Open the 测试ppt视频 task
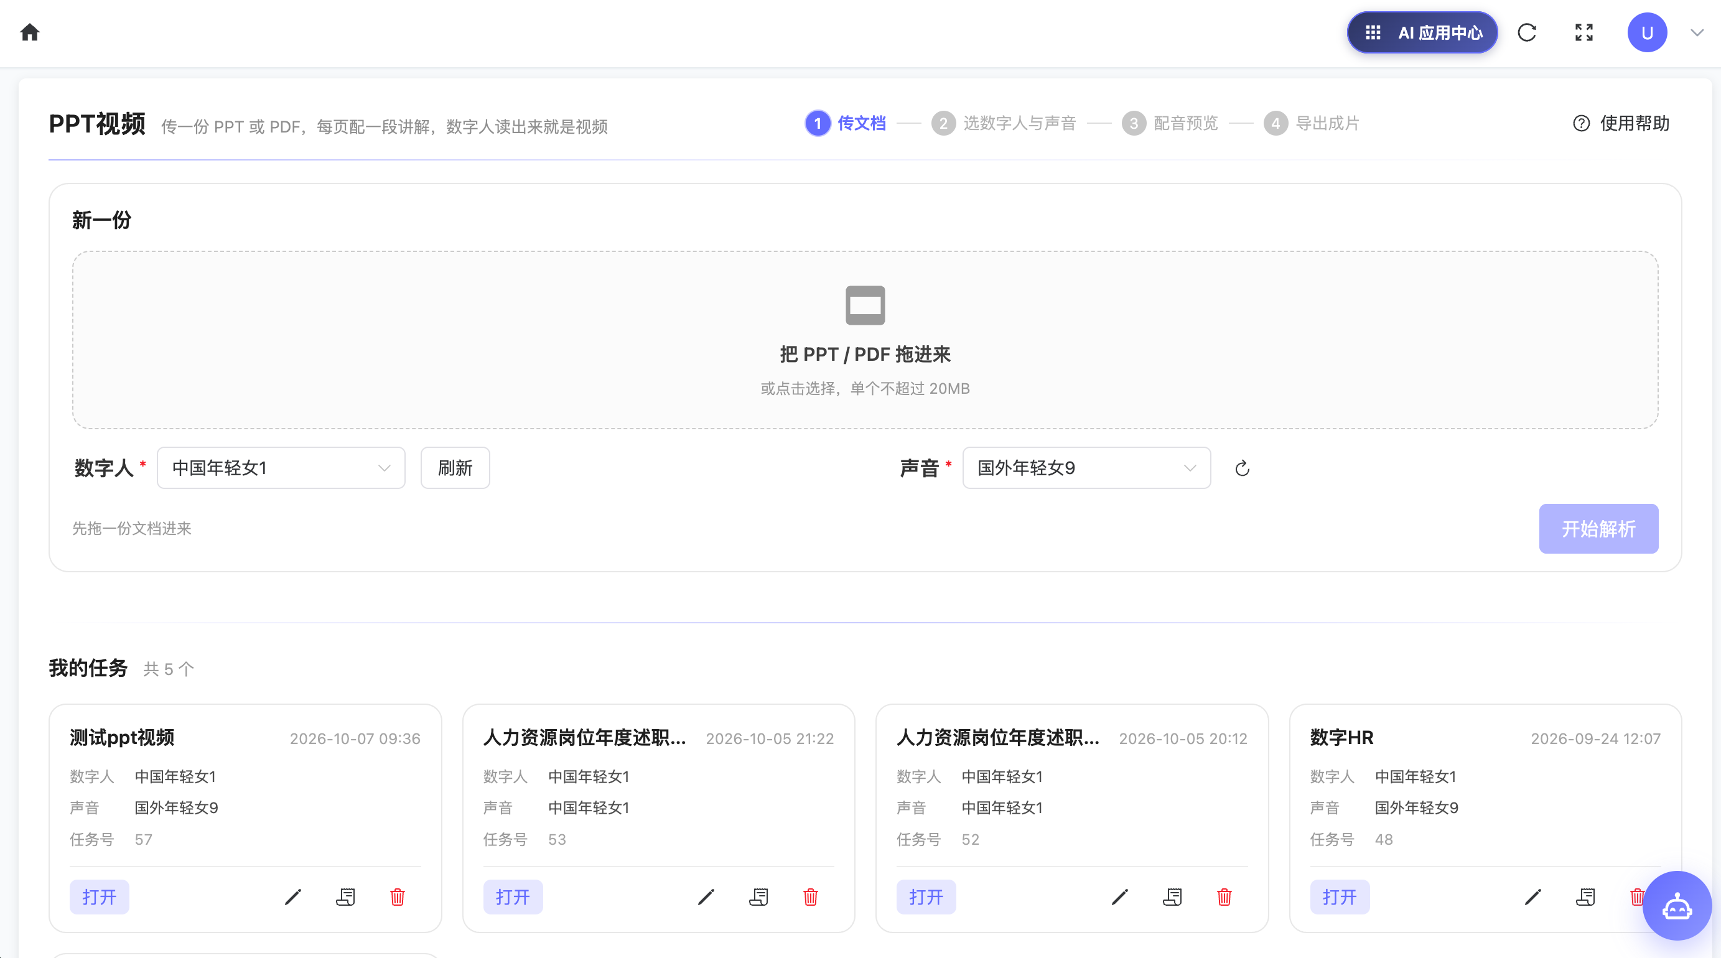Viewport: 1721px width, 958px height. pyautogui.click(x=100, y=896)
